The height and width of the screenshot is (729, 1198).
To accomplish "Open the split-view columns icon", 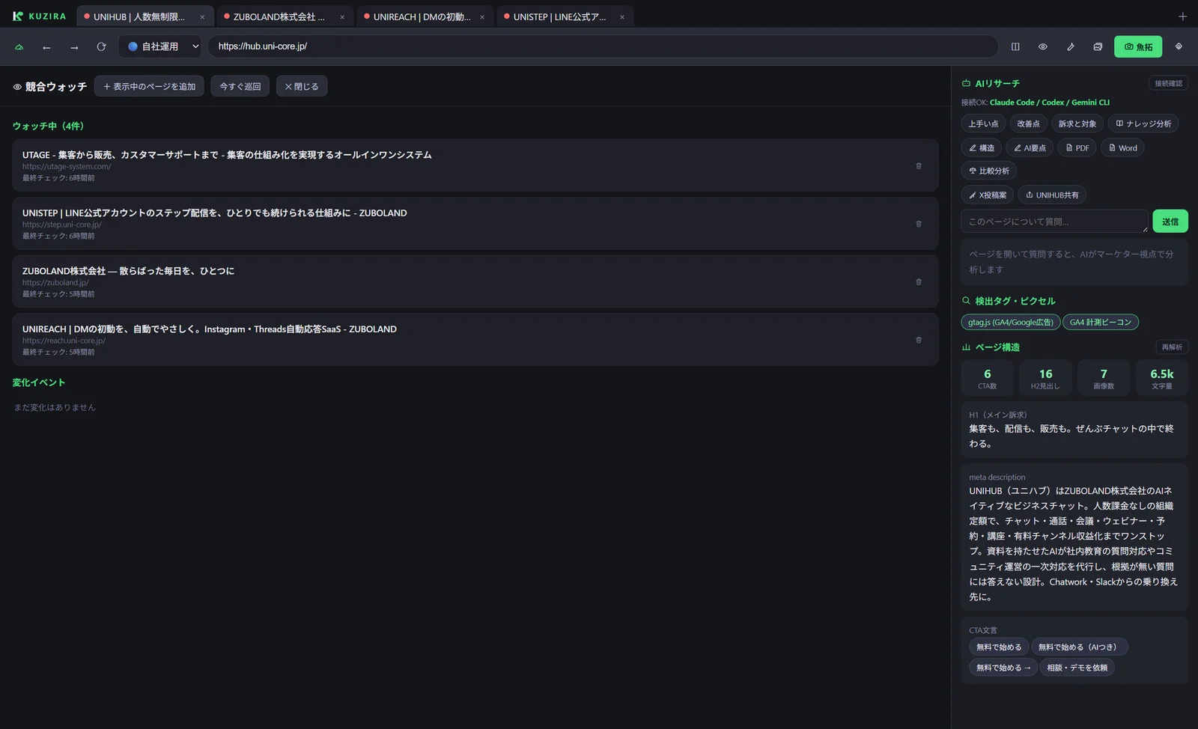I will pyautogui.click(x=1015, y=46).
